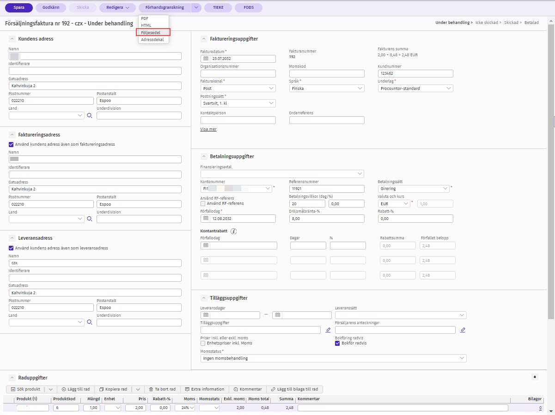Open calendar for Förfallodag 12.08.2032

pyautogui.click(x=206, y=218)
